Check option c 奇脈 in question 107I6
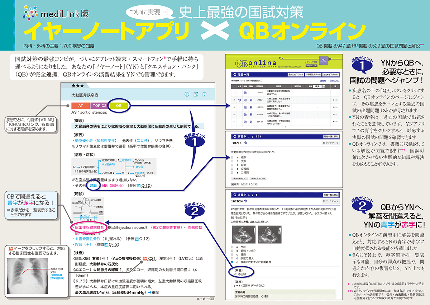 (x=232, y=165)
